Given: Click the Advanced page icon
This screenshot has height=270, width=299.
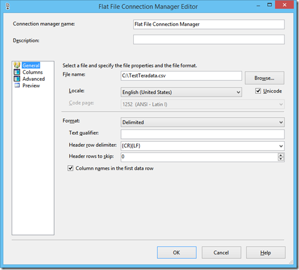Looking at the screenshot, I should point(17,79).
